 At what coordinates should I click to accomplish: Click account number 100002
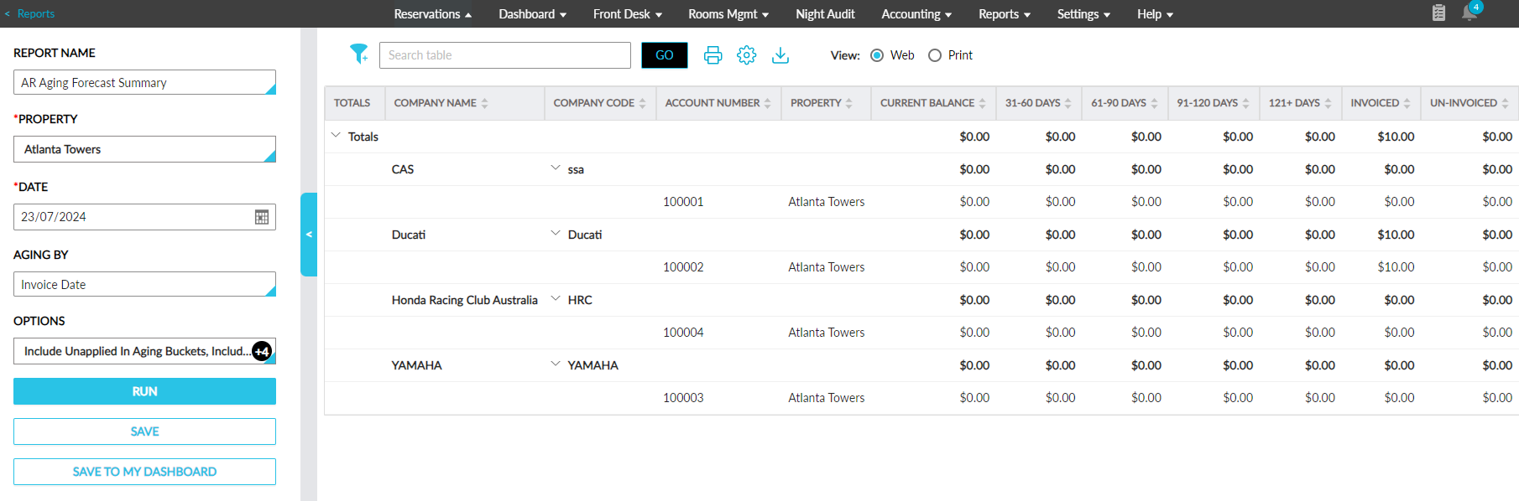[683, 267]
